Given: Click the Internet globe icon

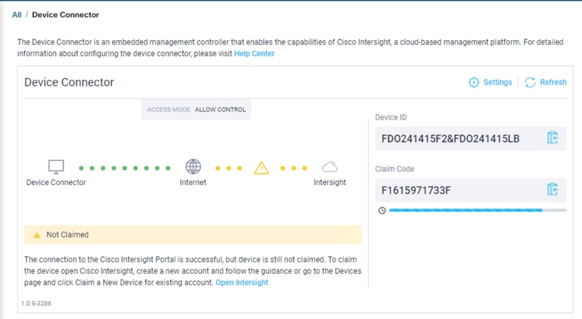Looking at the screenshot, I should click(x=193, y=167).
